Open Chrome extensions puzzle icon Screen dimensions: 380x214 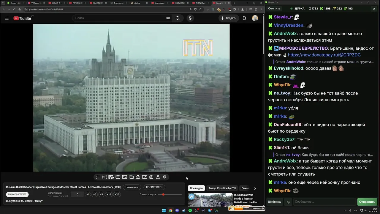[x=235, y=9]
